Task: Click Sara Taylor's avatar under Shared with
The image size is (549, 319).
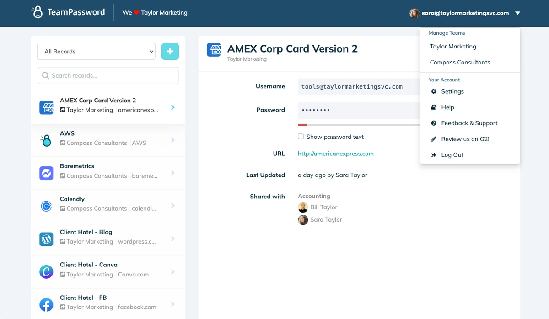Action: click(303, 220)
